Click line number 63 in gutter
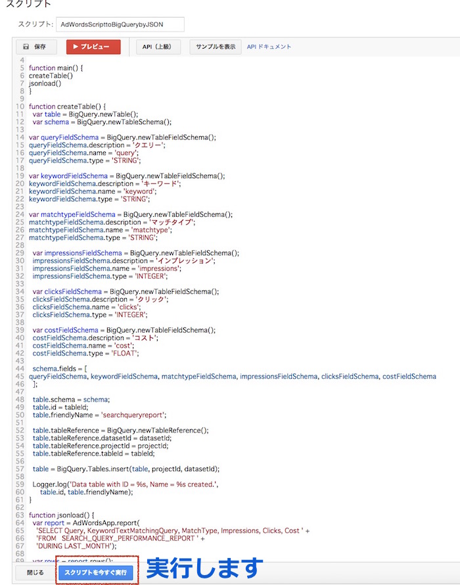Screen dimensions: 460x585 (20, 515)
